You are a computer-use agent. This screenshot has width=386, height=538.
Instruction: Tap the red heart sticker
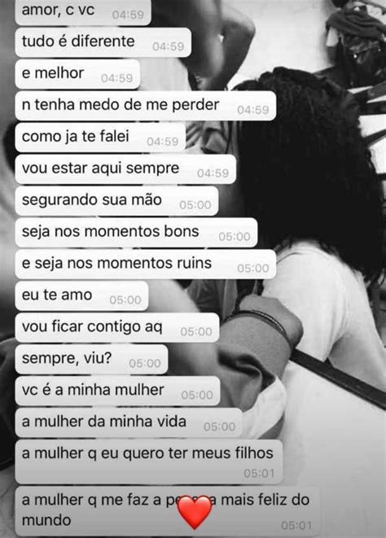click(x=195, y=512)
